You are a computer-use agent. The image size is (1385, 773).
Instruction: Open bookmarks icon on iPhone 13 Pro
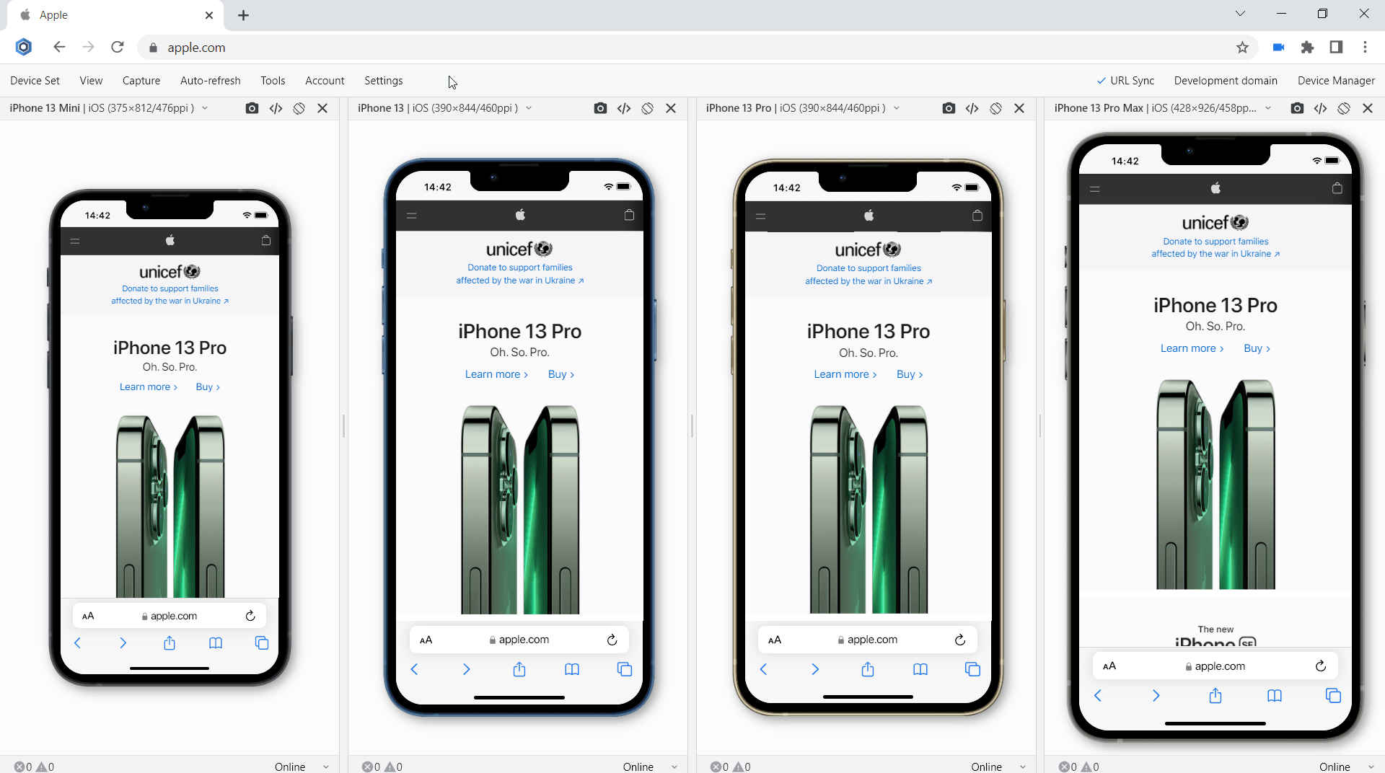coord(920,670)
